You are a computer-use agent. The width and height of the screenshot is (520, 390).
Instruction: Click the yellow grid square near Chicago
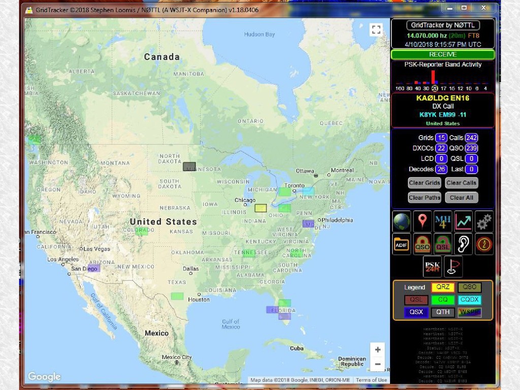(x=261, y=208)
